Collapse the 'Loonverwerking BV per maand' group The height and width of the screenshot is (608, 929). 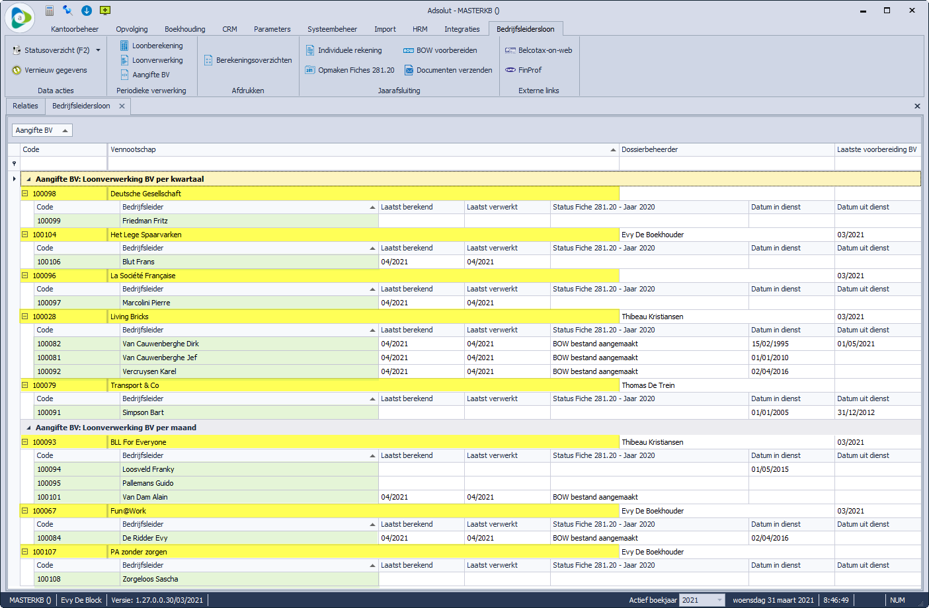tap(28, 428)
